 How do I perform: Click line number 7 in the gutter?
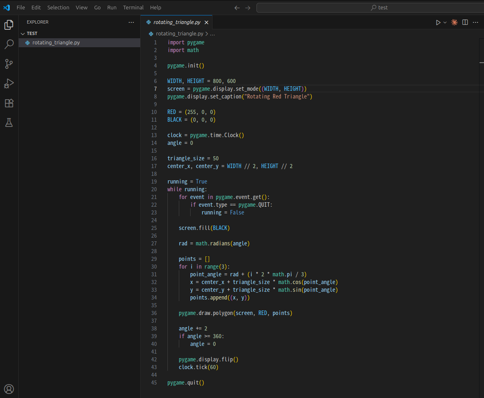(x=155, y=89)
